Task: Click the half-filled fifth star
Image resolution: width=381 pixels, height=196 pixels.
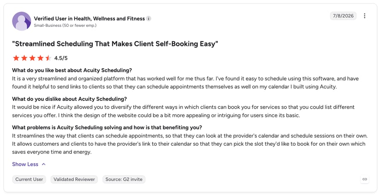Action: [48, 58]
